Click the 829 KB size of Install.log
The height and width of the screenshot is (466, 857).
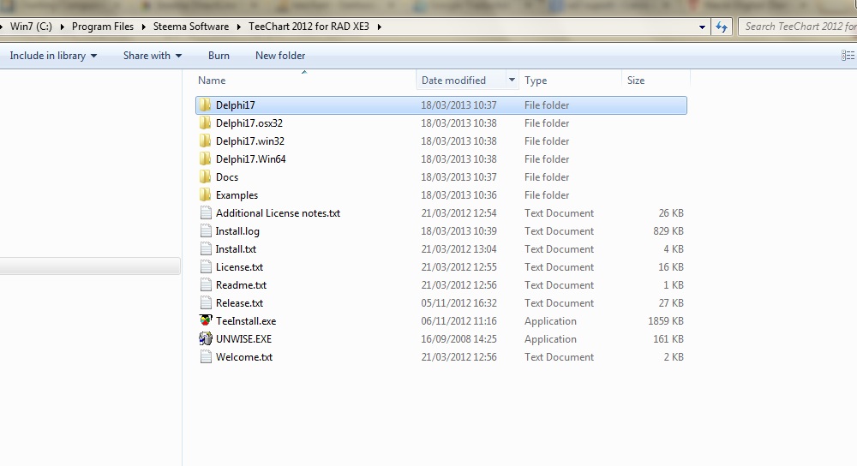point(668,231)
